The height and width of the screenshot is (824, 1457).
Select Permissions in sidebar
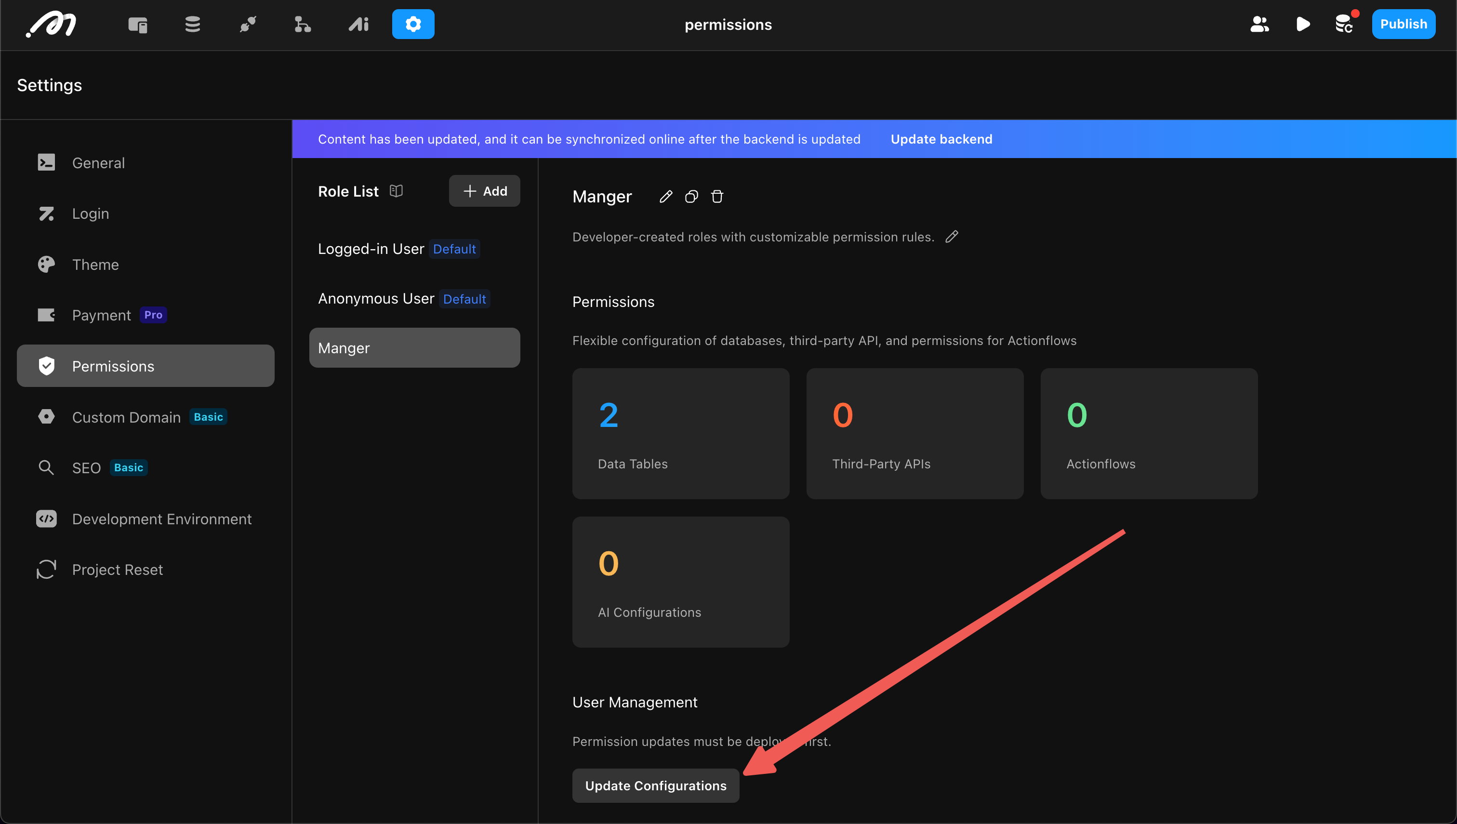point(146,366)
